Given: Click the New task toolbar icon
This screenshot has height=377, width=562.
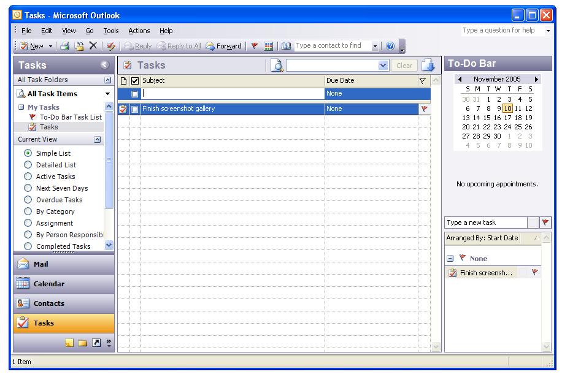Looking at the screenshot, I should (24, 46).
